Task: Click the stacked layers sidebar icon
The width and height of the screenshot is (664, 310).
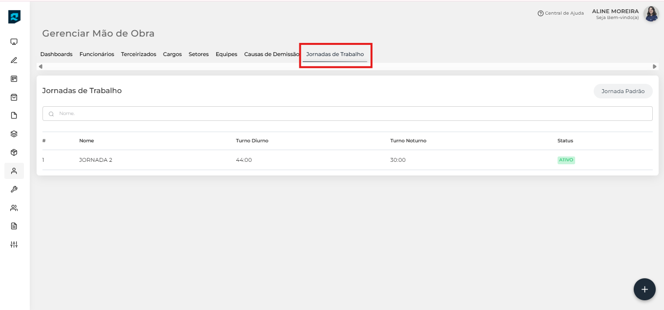Action: [14, 134]
